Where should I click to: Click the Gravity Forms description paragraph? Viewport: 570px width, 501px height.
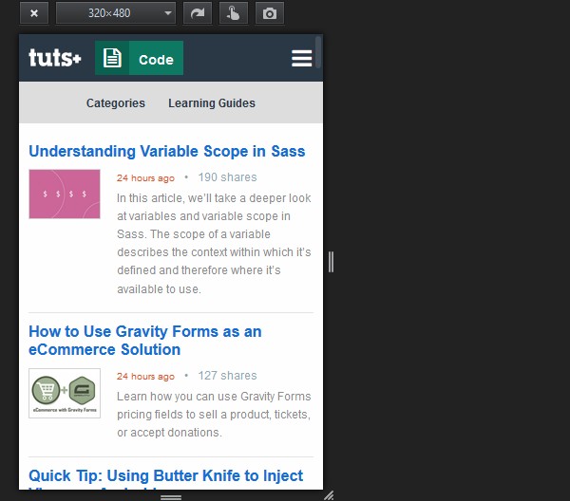(x=214, y=415)
